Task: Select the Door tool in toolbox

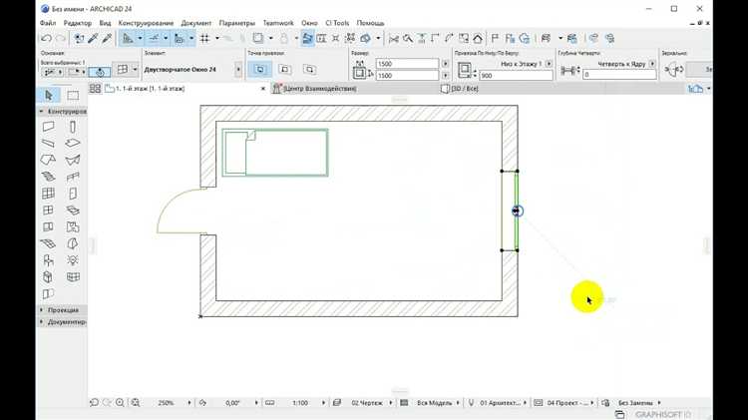Action: [73, 194]
